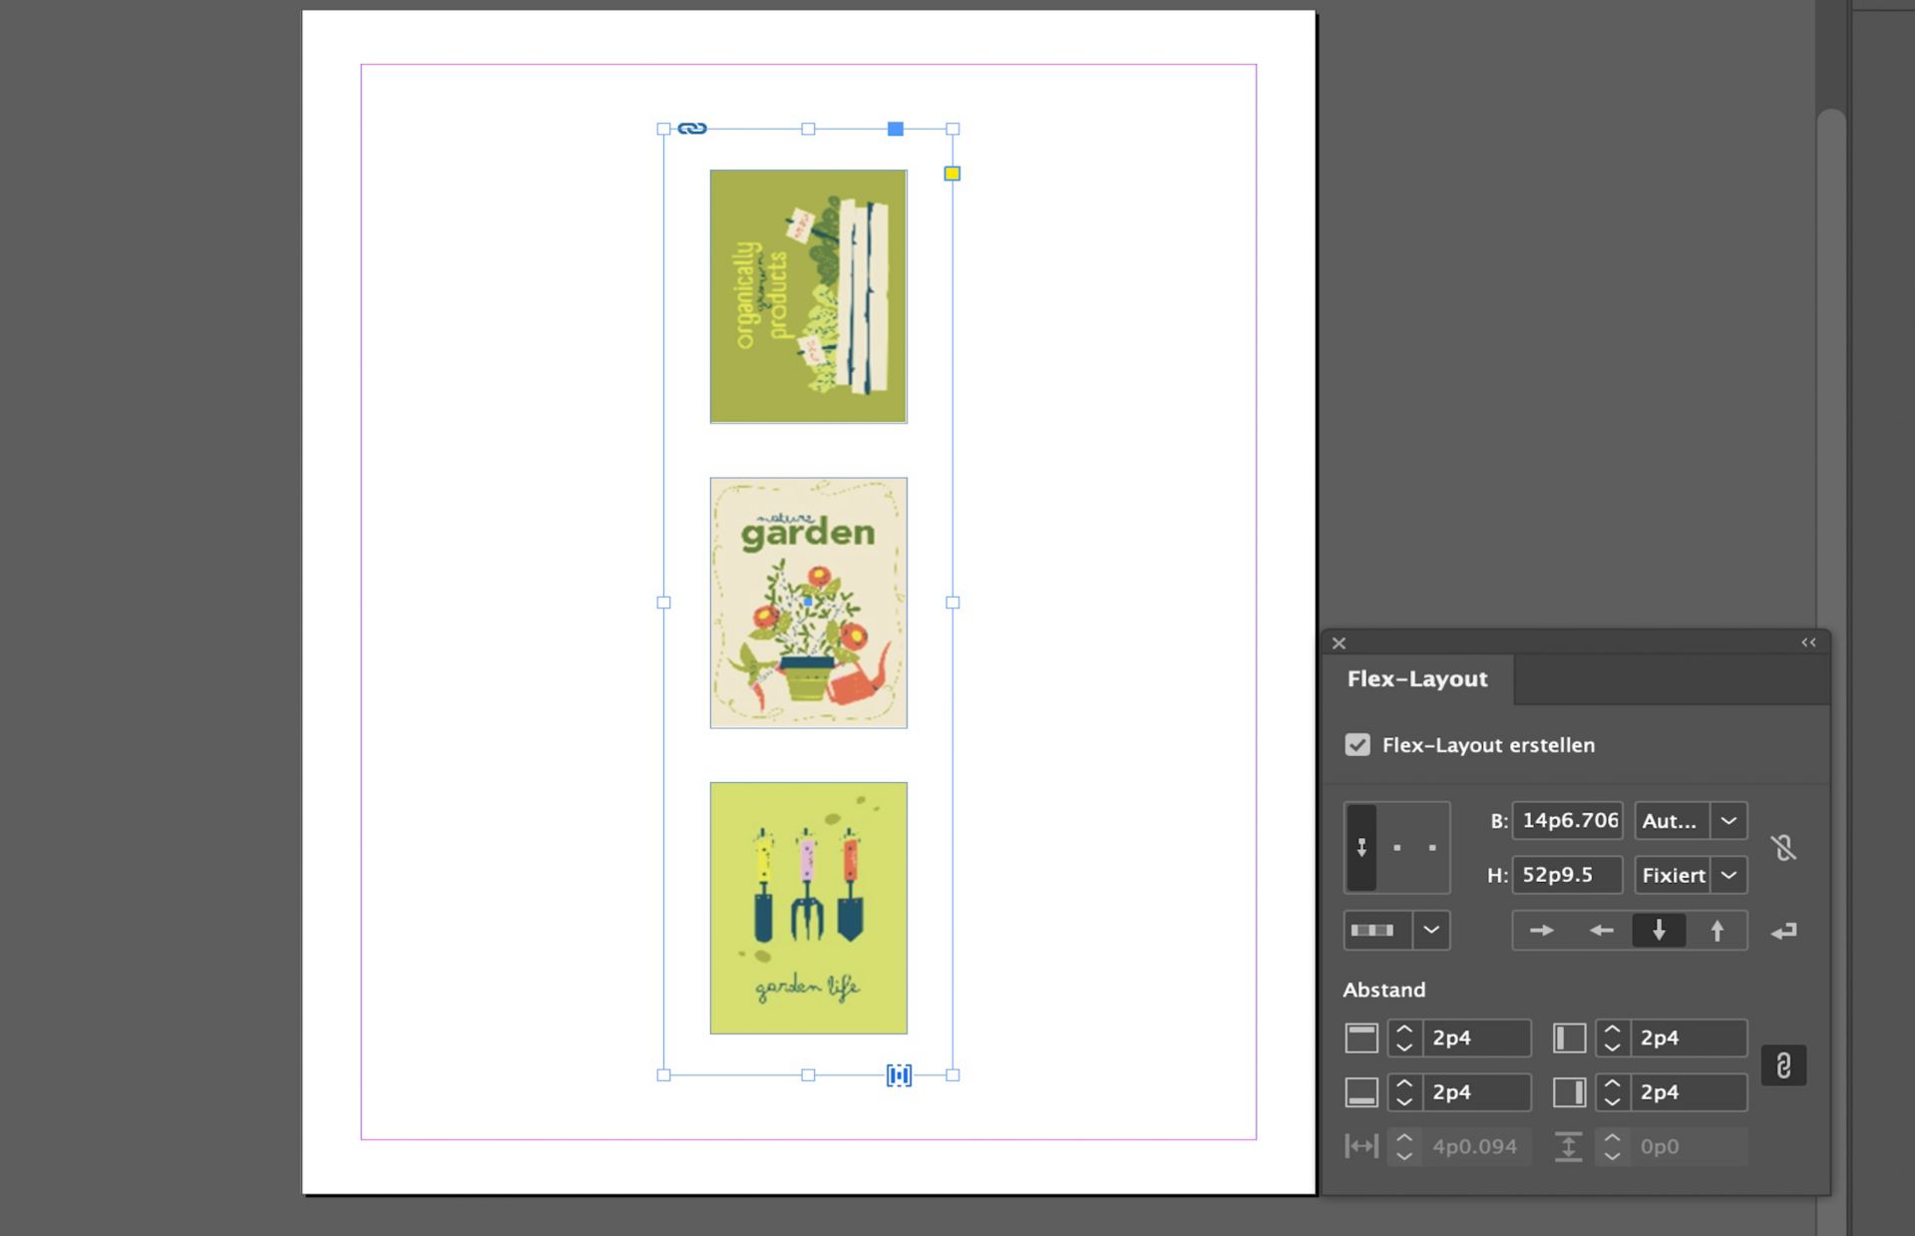This screenshot has width=1915, height=1236.
Task: Click the right spacing icon under Abstand
Action: 1569,1091
